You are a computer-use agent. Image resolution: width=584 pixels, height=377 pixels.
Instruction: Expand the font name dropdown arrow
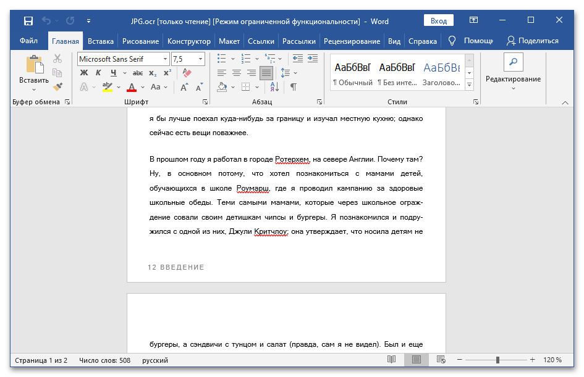[x=165, y=59]
